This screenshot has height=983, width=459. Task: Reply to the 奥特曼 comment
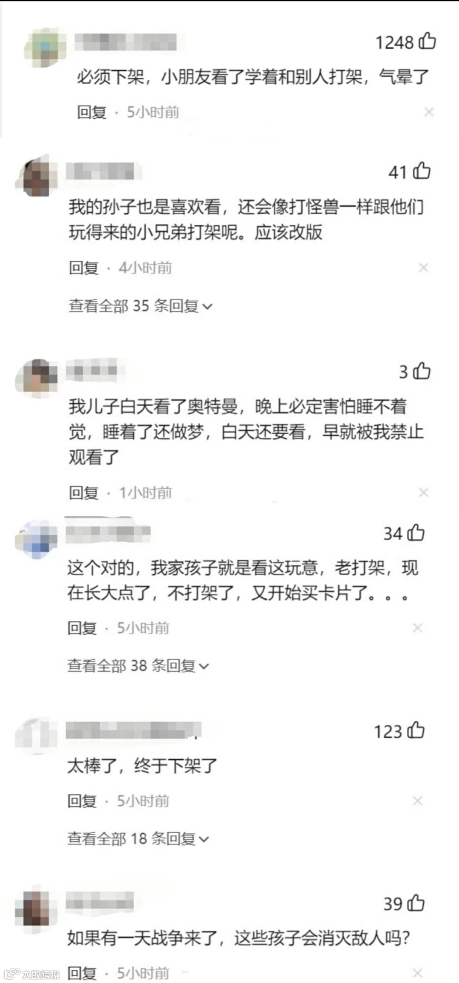tap(84, 493)
